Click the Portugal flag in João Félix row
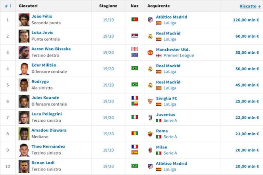Screen dimensions: 263x175 135,19
